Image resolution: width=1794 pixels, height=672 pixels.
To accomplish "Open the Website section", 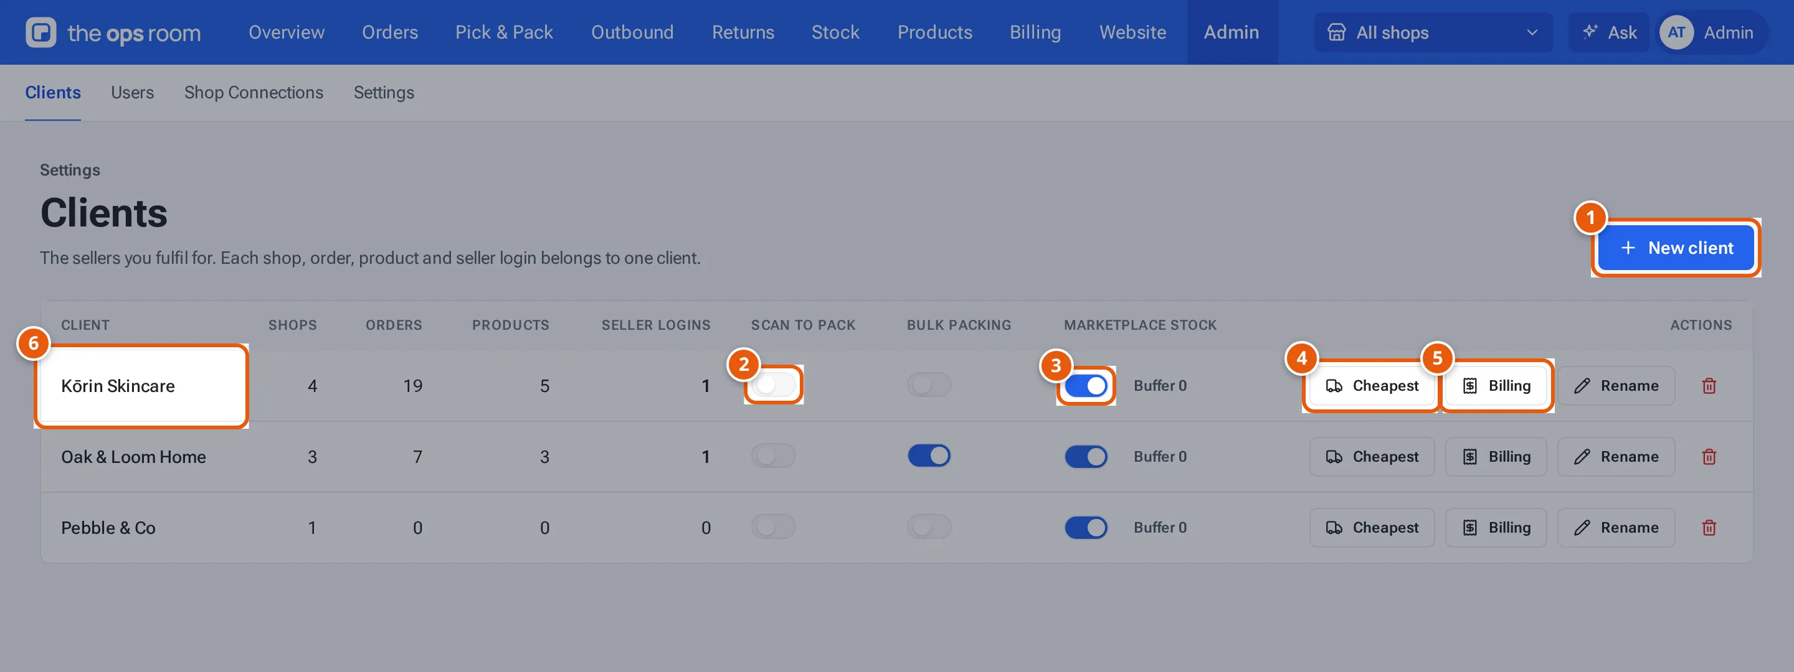I will [1132, 32].
